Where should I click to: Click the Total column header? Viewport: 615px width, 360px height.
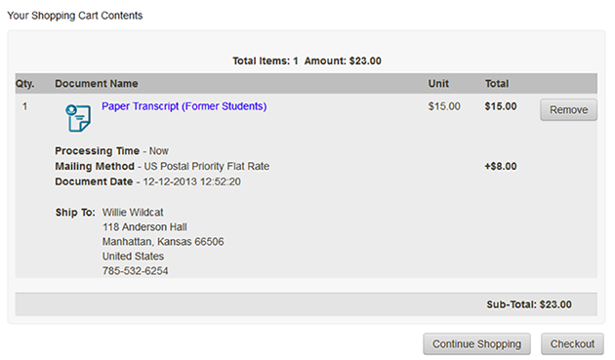pyautogui.click(x=497, y=84)
